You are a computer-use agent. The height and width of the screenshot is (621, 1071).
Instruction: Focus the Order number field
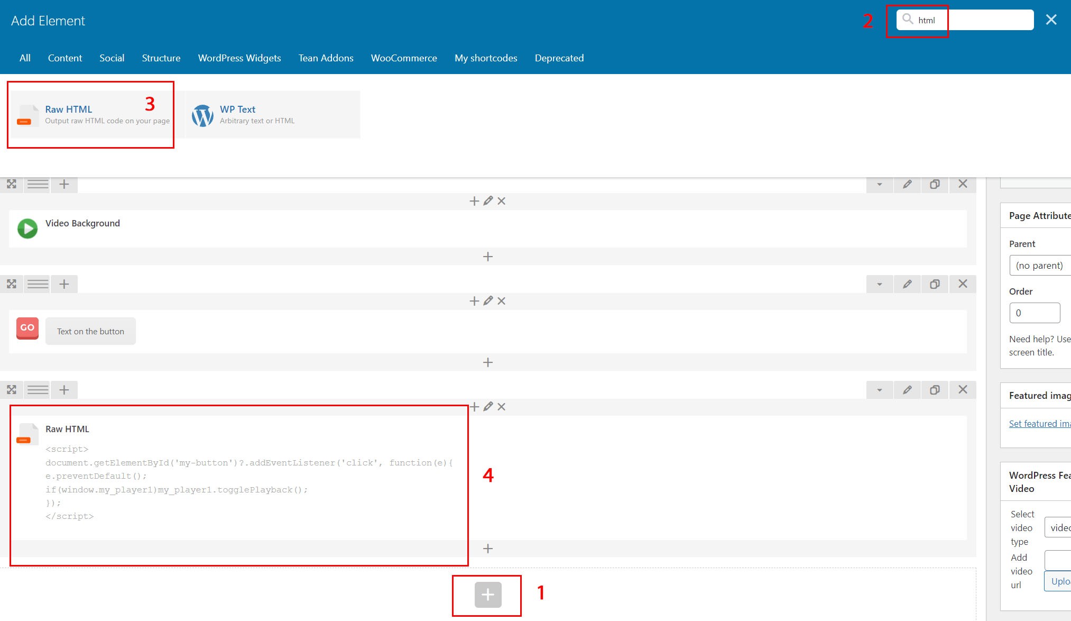(1035, 313)
